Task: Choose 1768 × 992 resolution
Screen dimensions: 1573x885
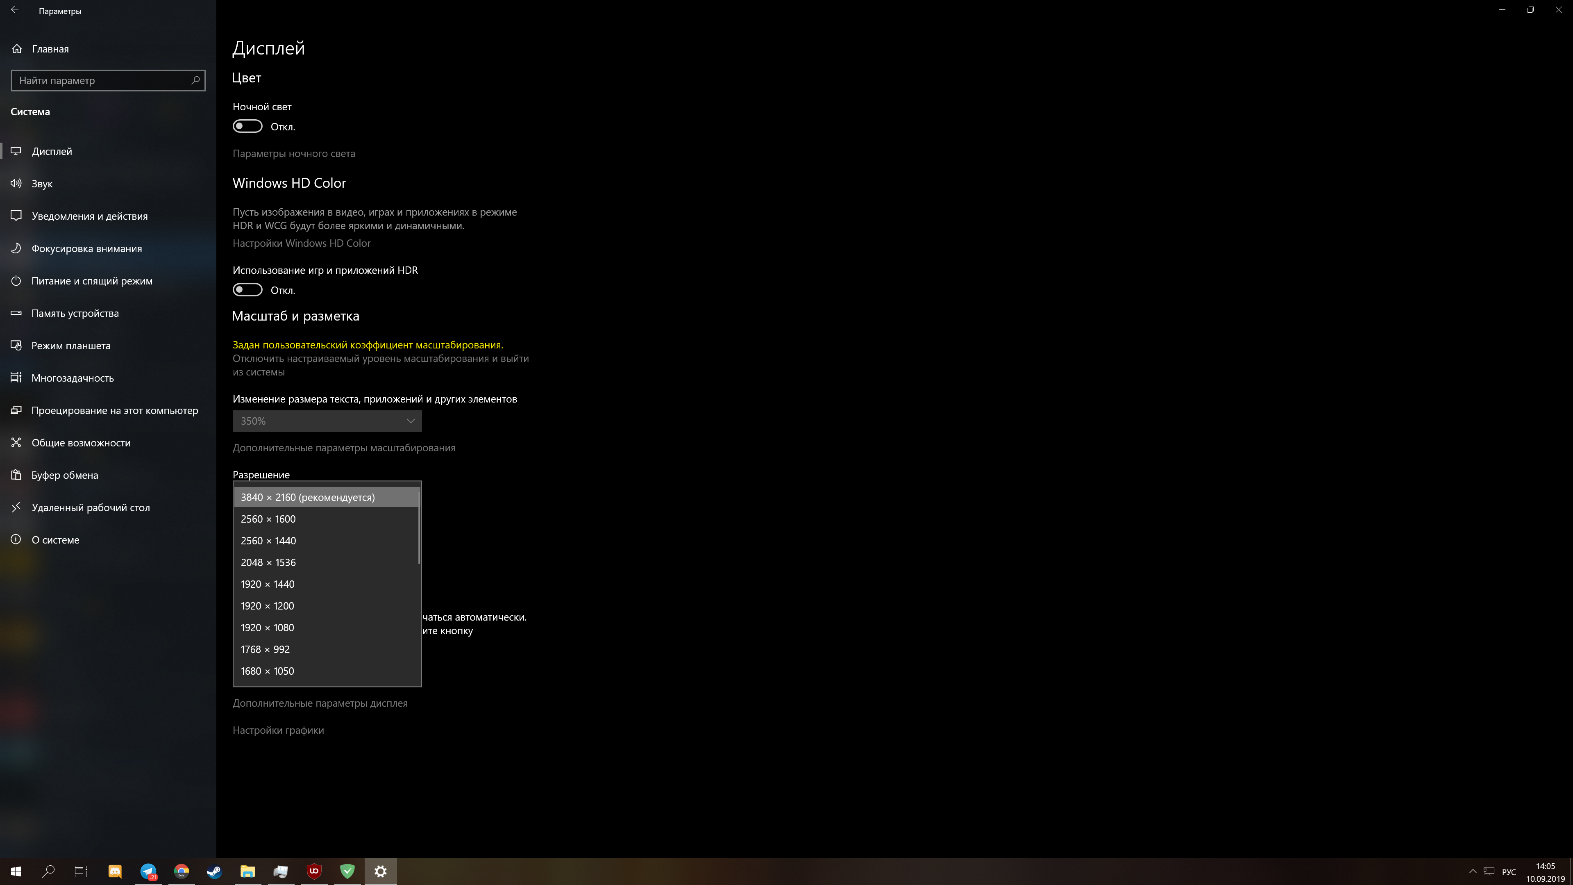Action: [x=327, y=649]
